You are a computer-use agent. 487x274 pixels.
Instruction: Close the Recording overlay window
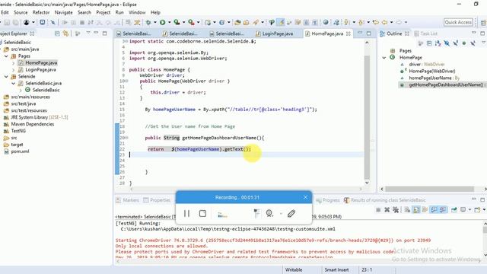[x=305, y=197]
